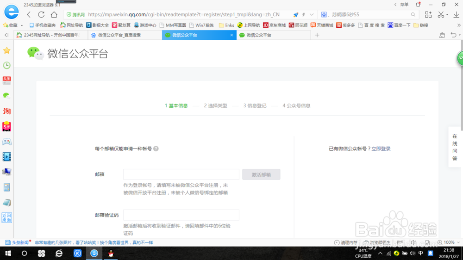The image size is (463, 260).
Task: Collapse the sidebar with left arrow
Action: [6, 35]
